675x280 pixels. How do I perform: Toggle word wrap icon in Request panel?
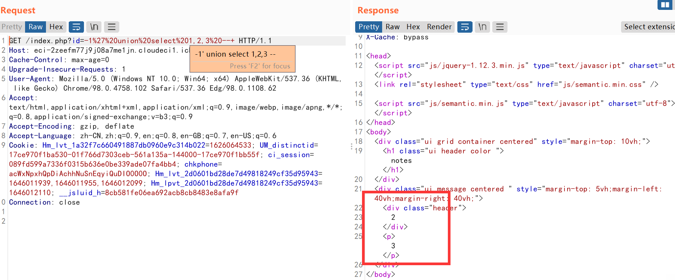pos(76,27)
